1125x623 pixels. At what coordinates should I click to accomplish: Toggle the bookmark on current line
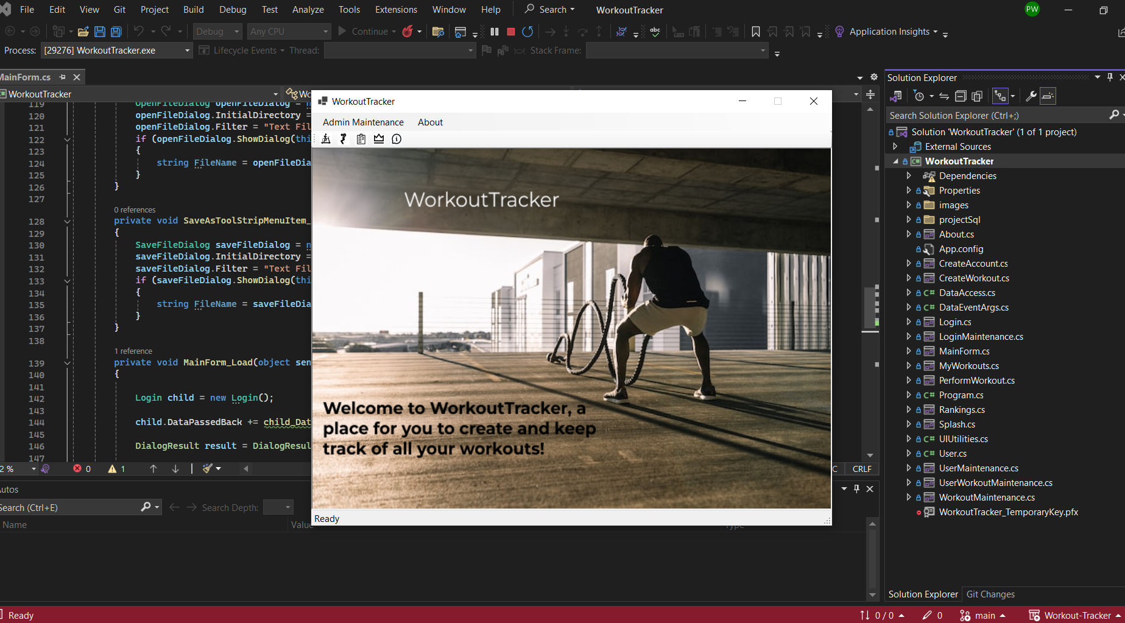(x=755, y=32)
